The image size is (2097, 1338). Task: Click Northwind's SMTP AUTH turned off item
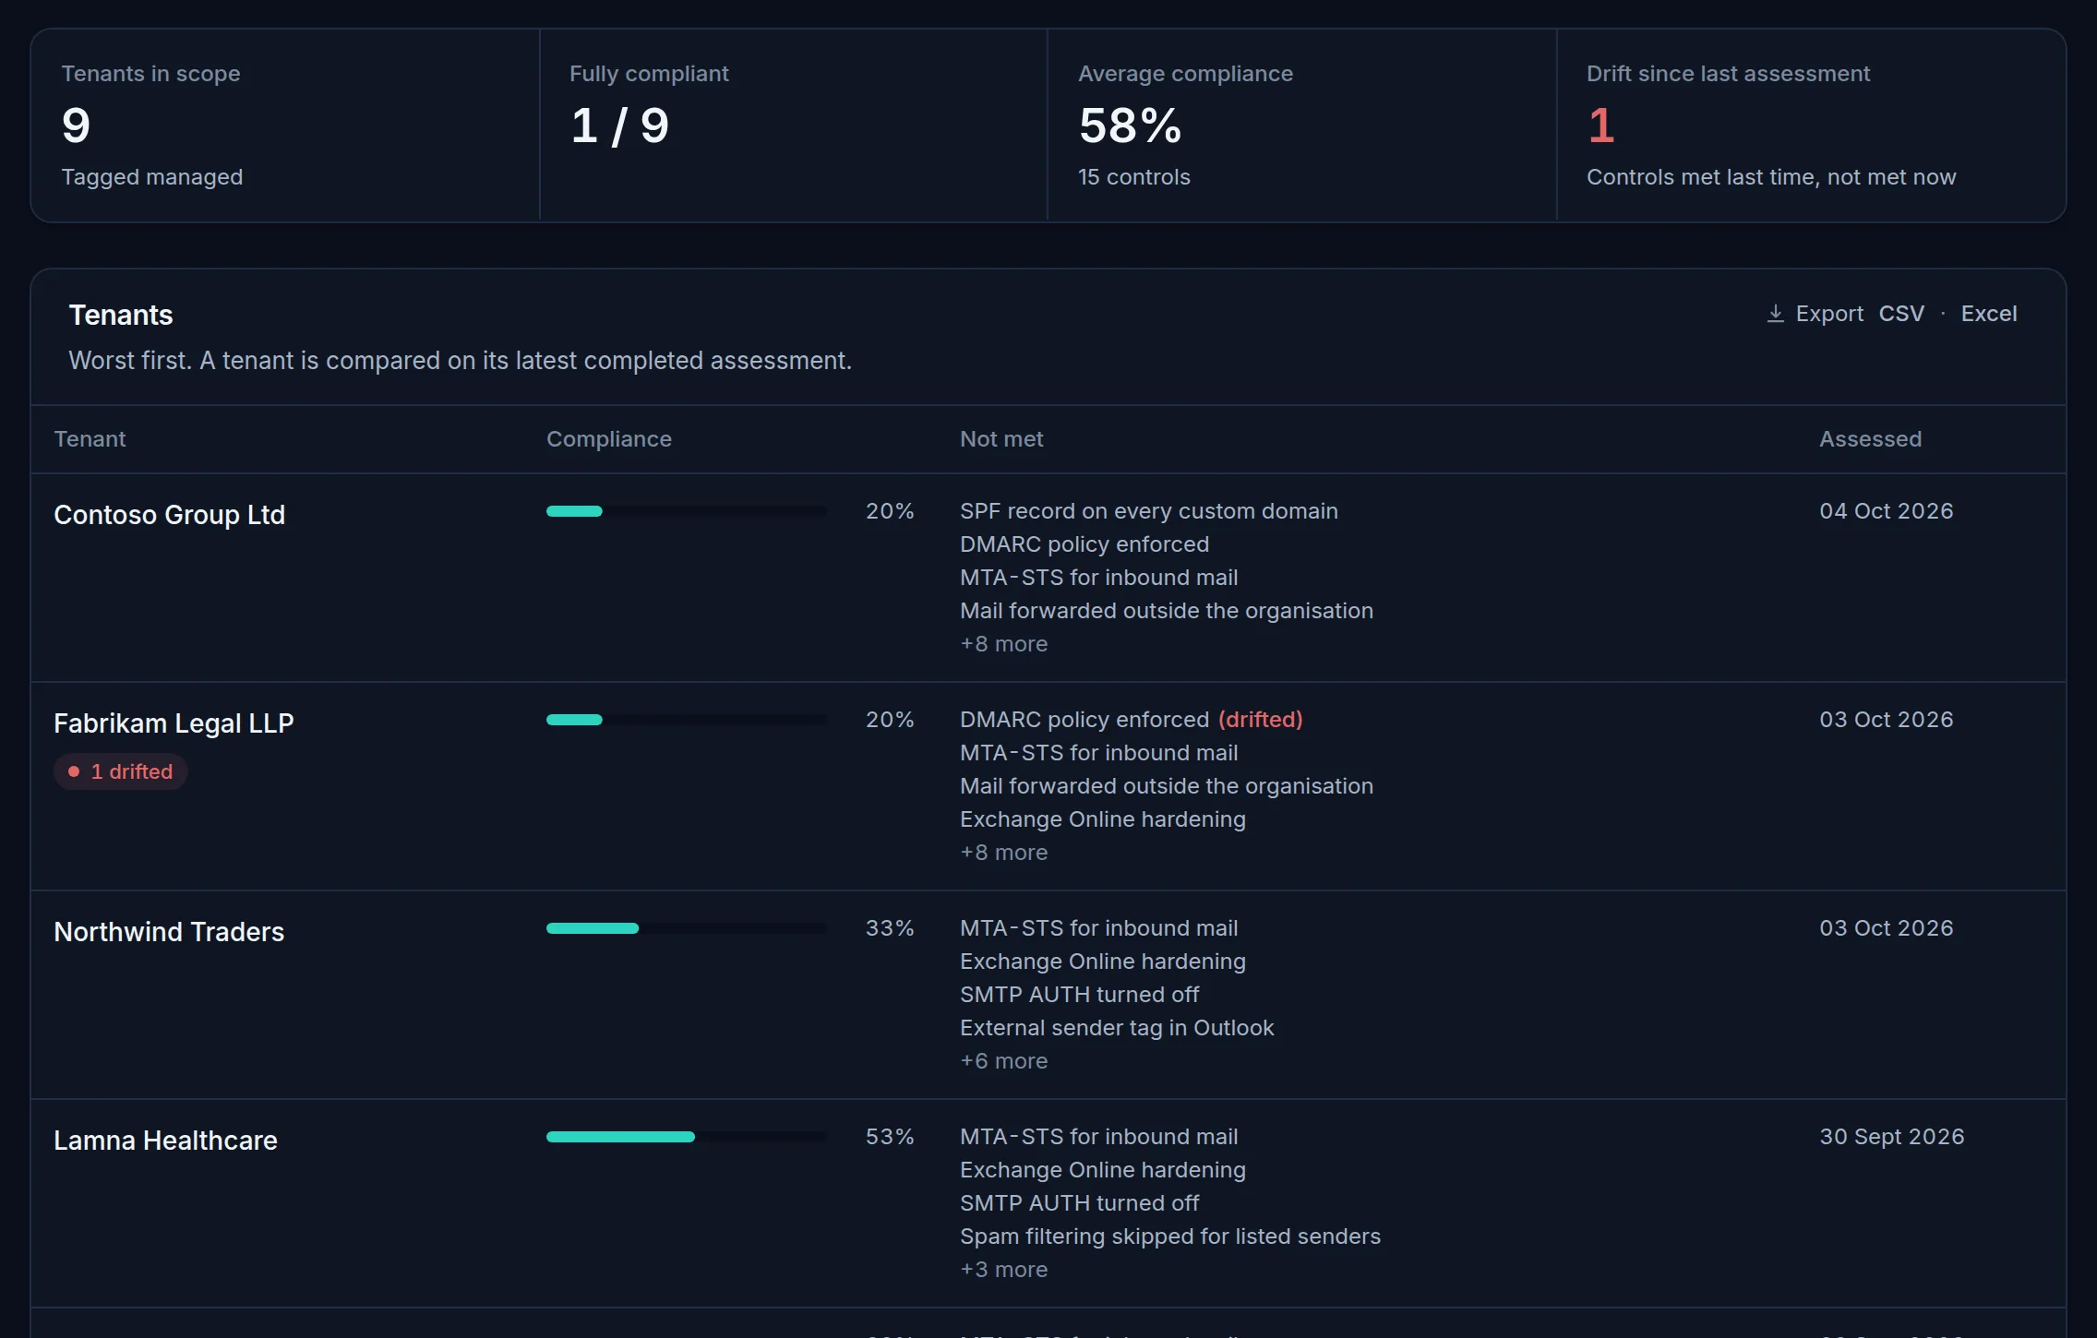(1079, 995)
